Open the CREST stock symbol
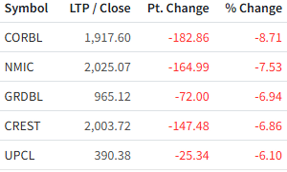This screenshot has height=172, width=287. tap(22, 126)
